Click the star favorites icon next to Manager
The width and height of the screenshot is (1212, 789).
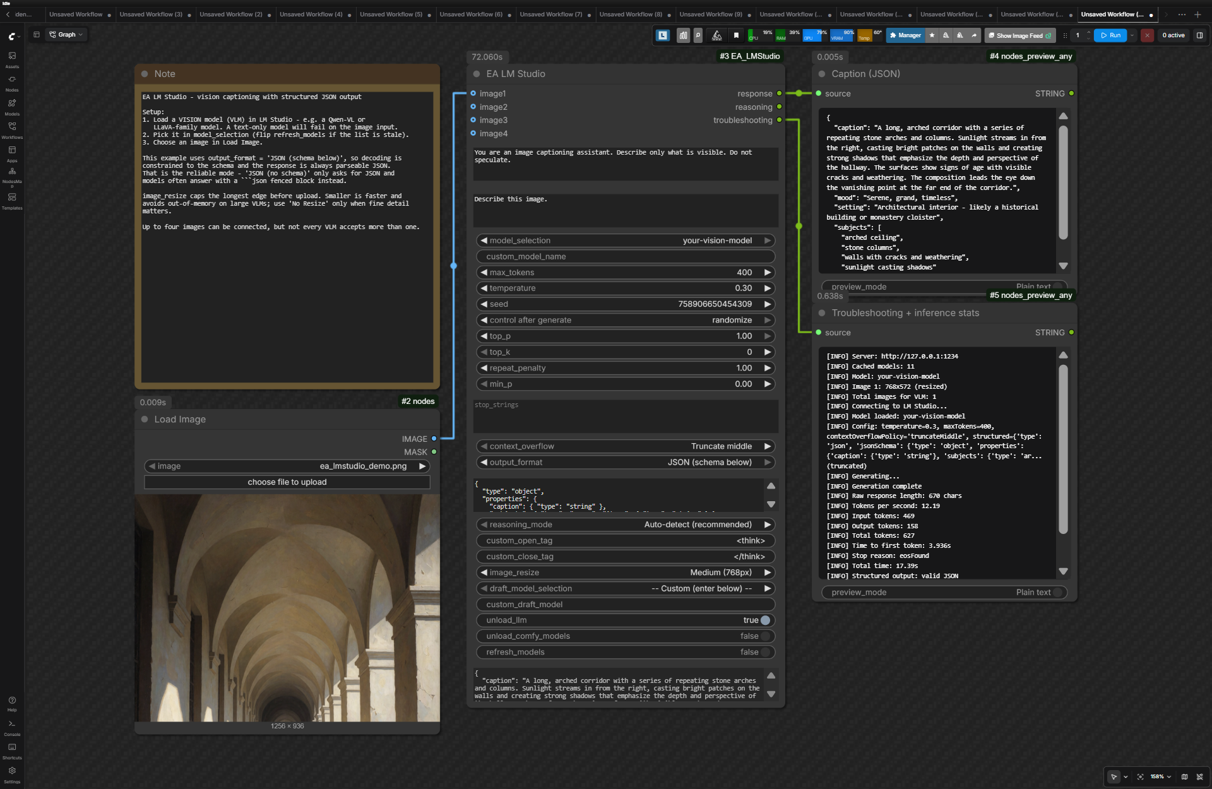[x=932, y=35]
